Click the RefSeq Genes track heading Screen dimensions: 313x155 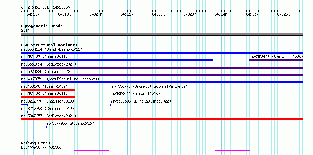coord(36,143)
